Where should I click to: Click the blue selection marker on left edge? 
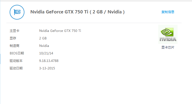pyautogui.click(x=0, y=59)
